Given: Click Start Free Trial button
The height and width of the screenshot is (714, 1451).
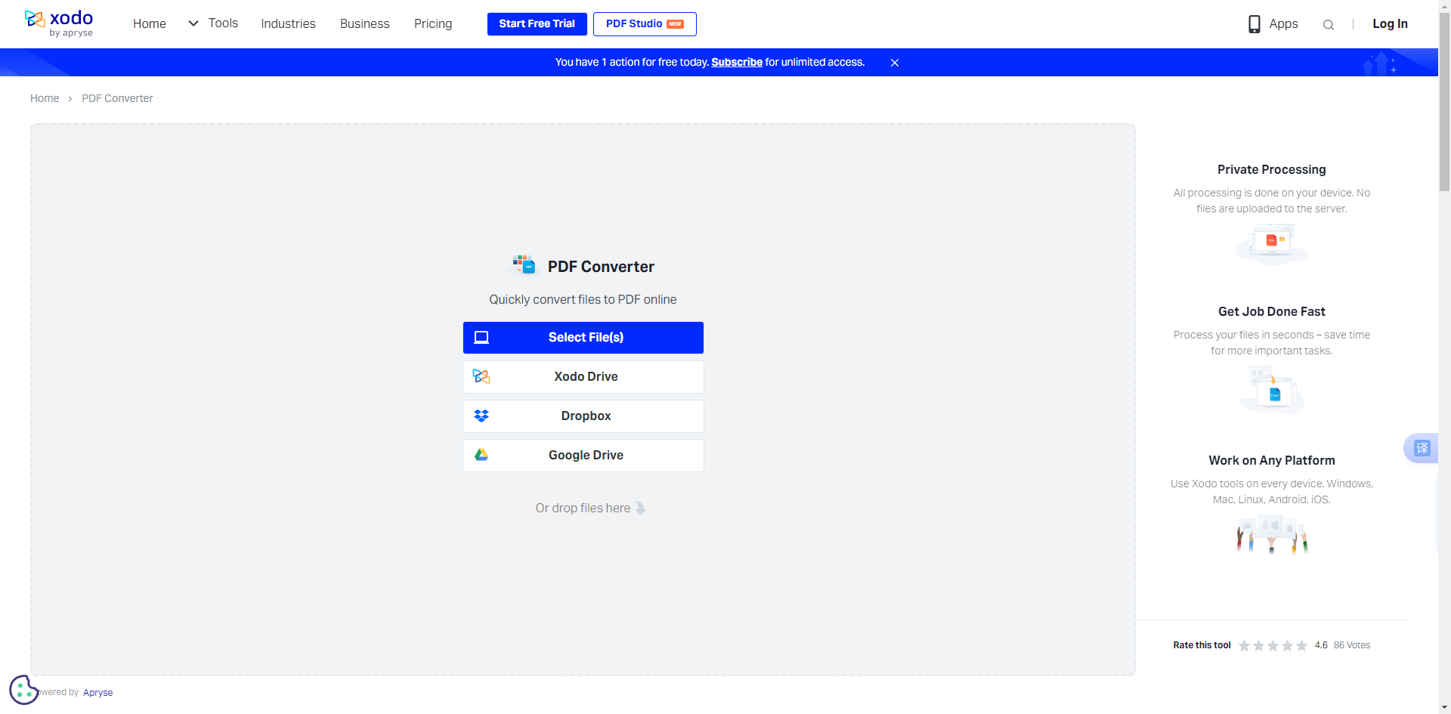Looking at the screenshot, I should coord(537,24).
